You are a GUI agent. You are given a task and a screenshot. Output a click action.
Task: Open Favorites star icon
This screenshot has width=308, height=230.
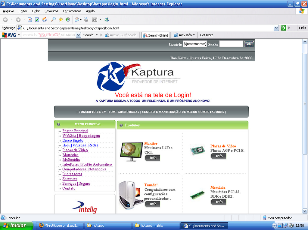pos(61,19)
